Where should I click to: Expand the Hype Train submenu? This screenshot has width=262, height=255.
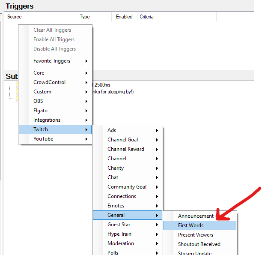tap(119, 234)
